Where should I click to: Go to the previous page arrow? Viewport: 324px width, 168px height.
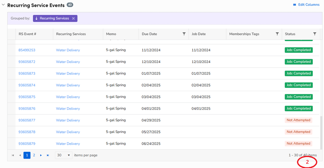[x=20, y=155]
